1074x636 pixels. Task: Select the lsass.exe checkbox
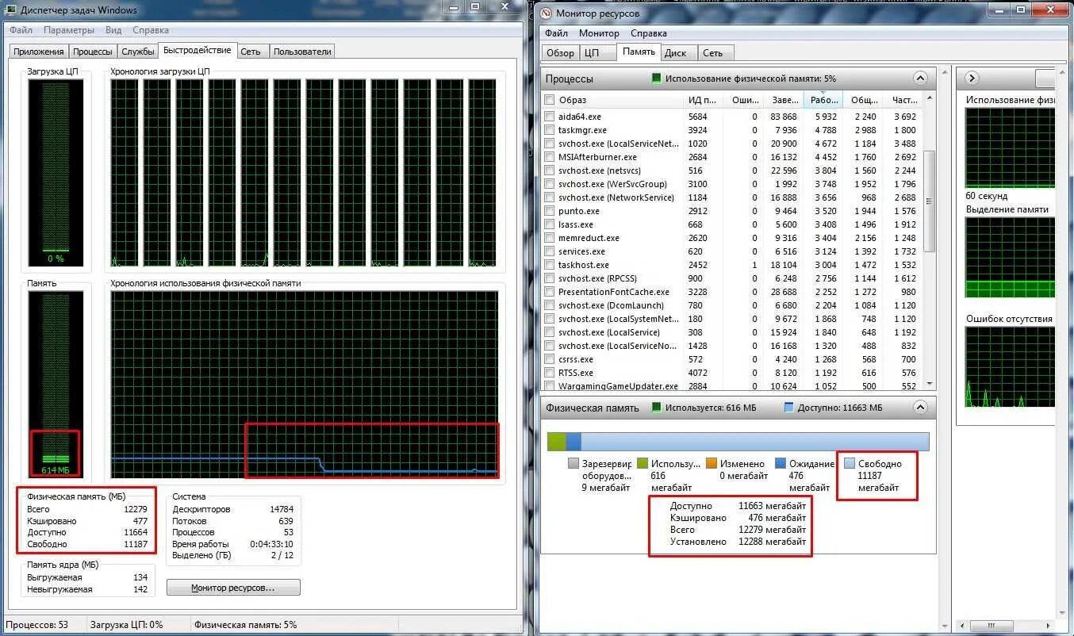click(x=550, y=224)
